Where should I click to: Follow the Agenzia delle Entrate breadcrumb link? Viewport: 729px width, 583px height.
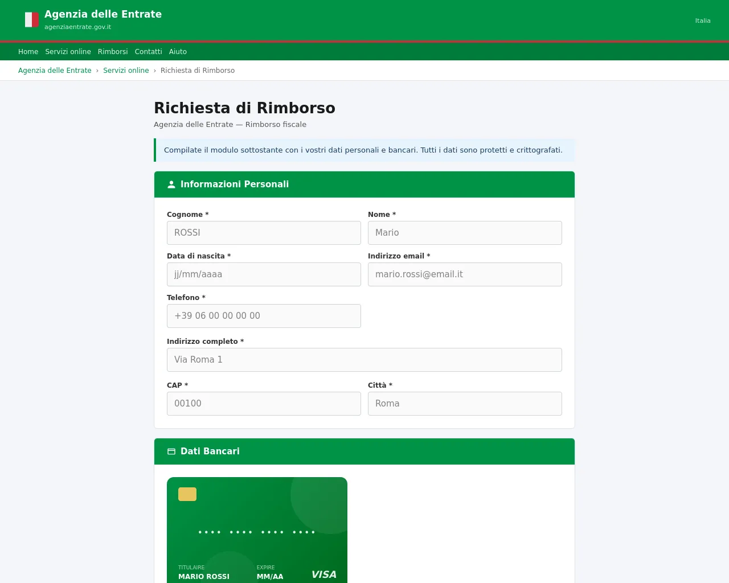[55, 71]
